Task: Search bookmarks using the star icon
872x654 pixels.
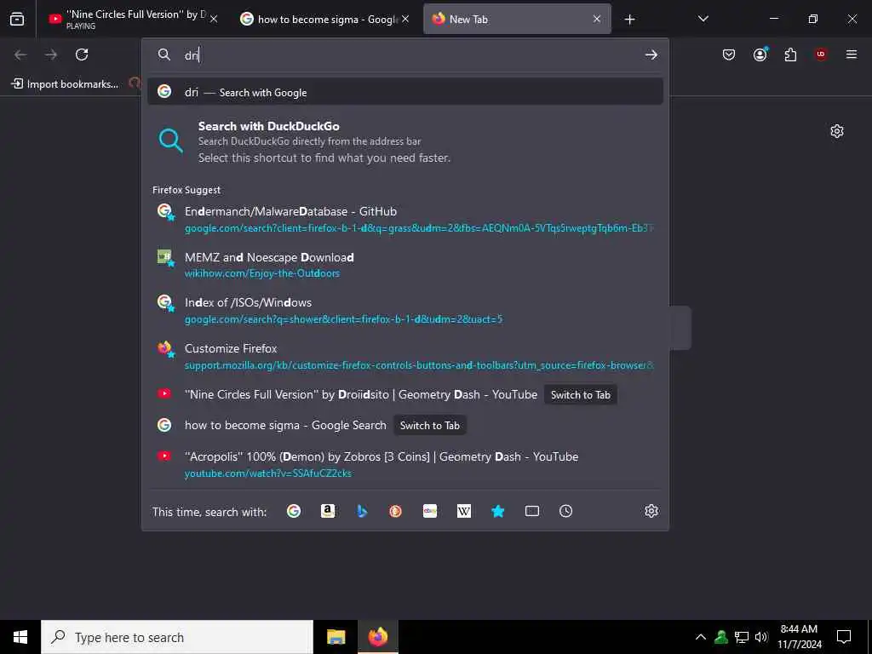Action: point(497,511)
